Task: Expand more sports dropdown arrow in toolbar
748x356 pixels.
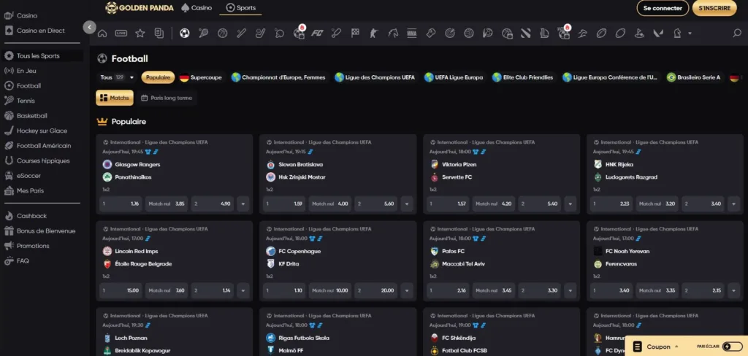Action: 690,34
